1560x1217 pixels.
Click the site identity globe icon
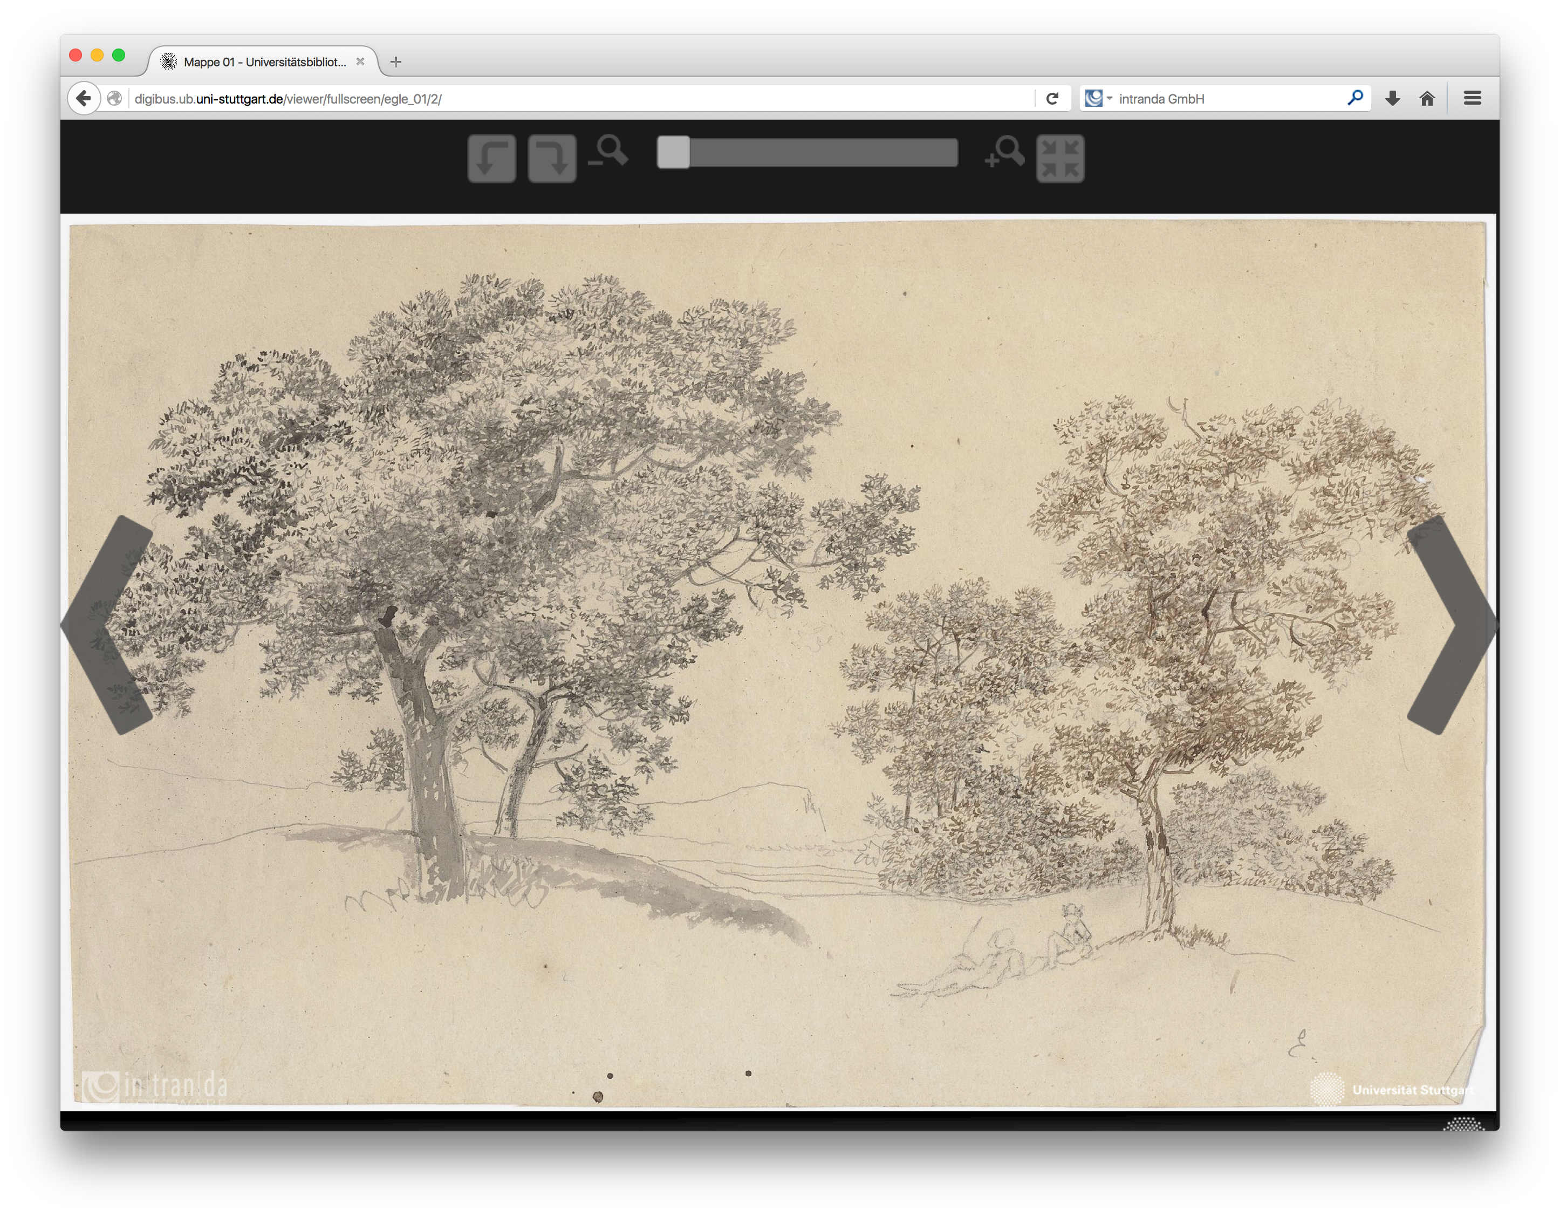coord(114,99)
